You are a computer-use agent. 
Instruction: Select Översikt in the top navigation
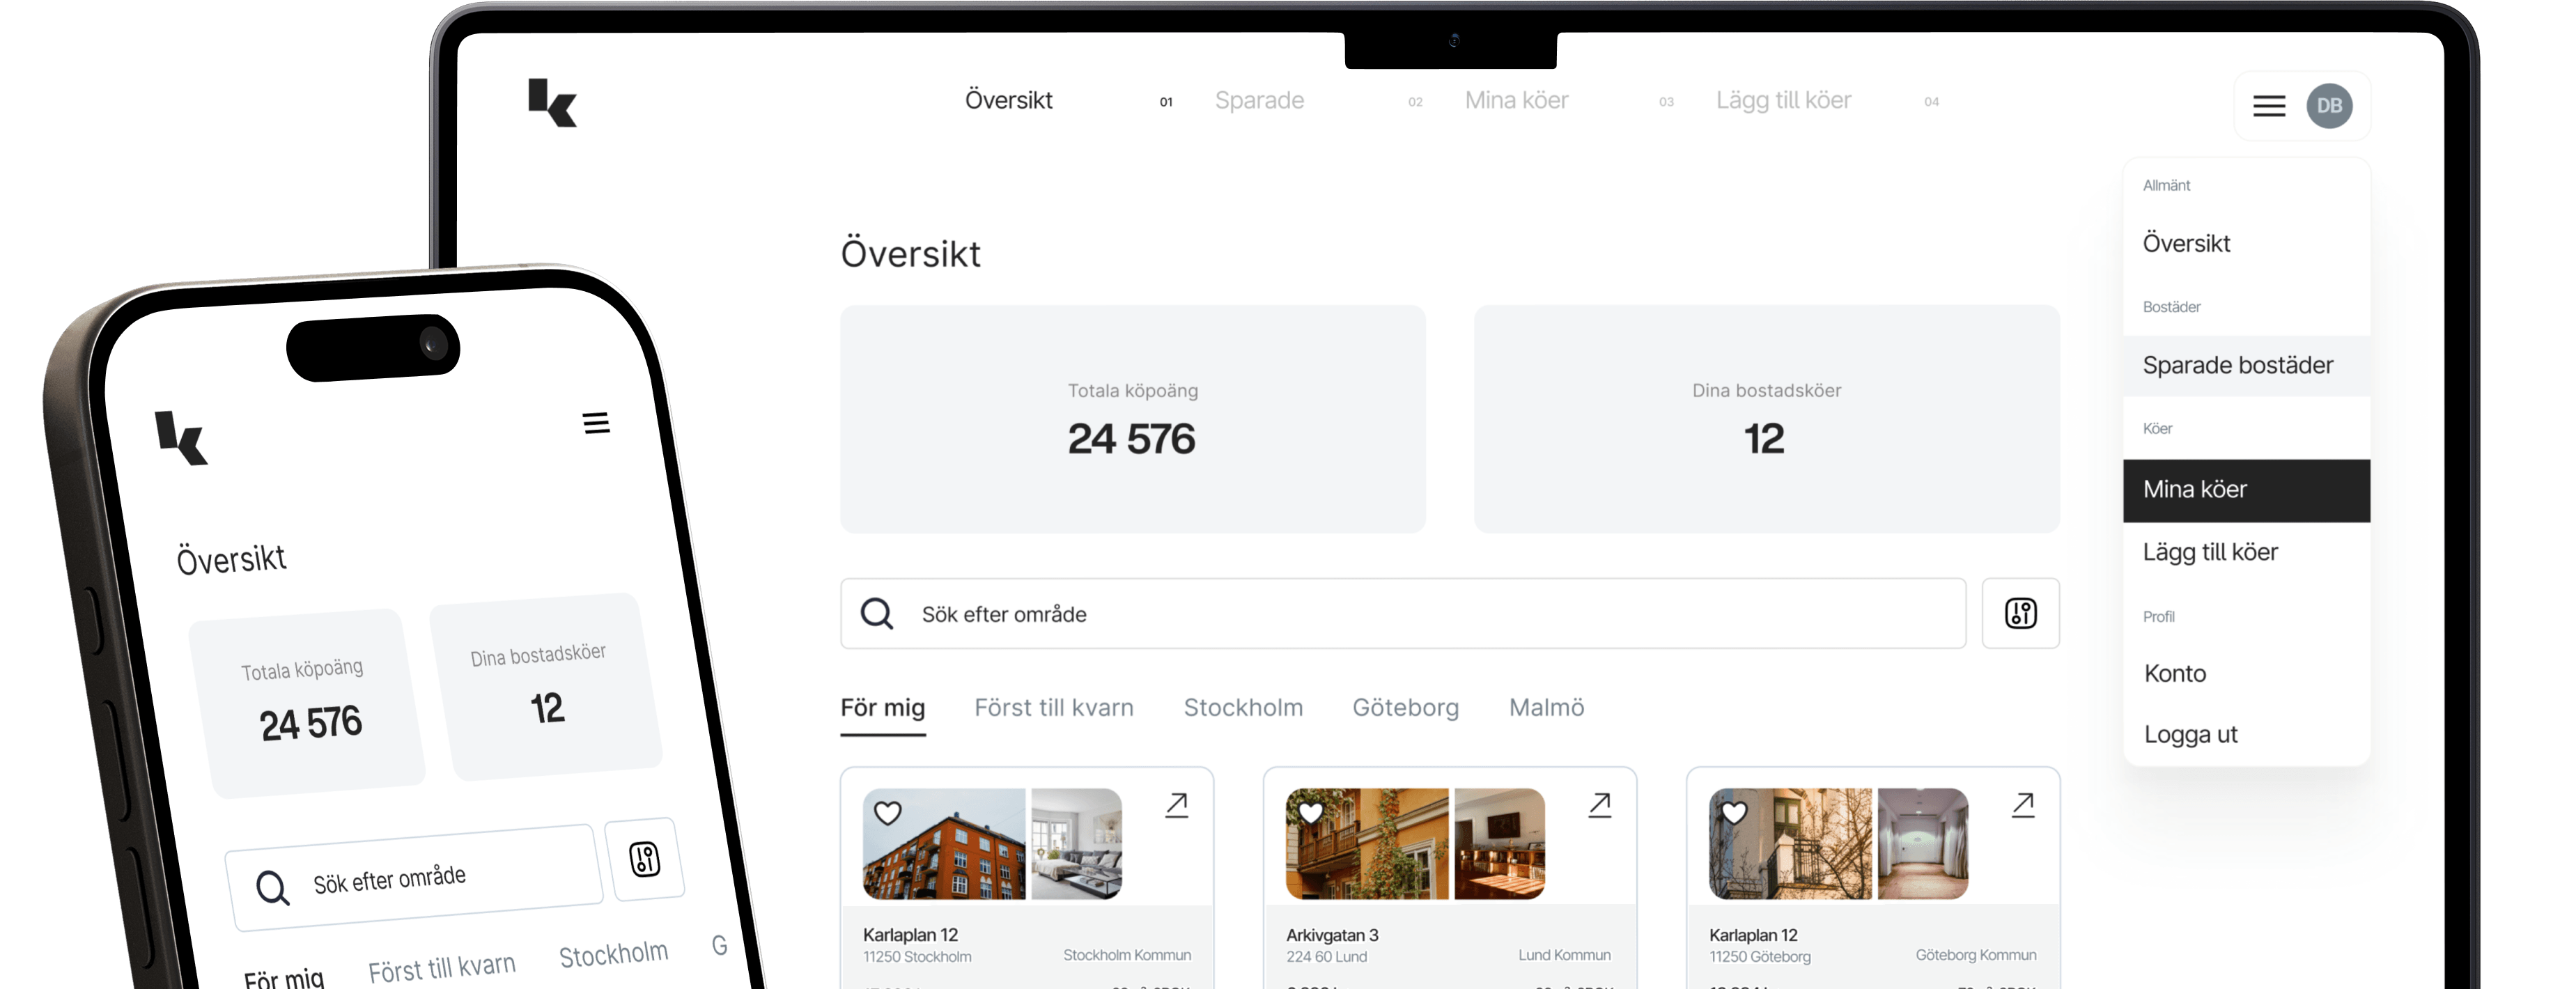point(1008,100)
